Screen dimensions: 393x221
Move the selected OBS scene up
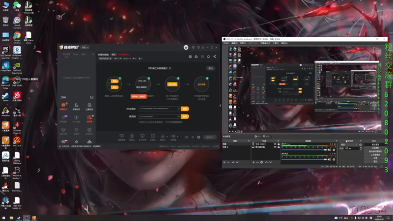pos(233,163)
